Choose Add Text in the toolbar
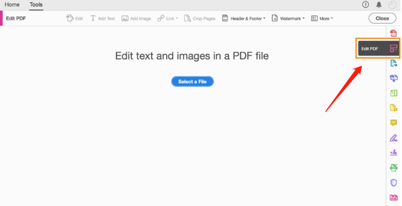The width and height of the screenshot is (402, 206). click(103, 19)
